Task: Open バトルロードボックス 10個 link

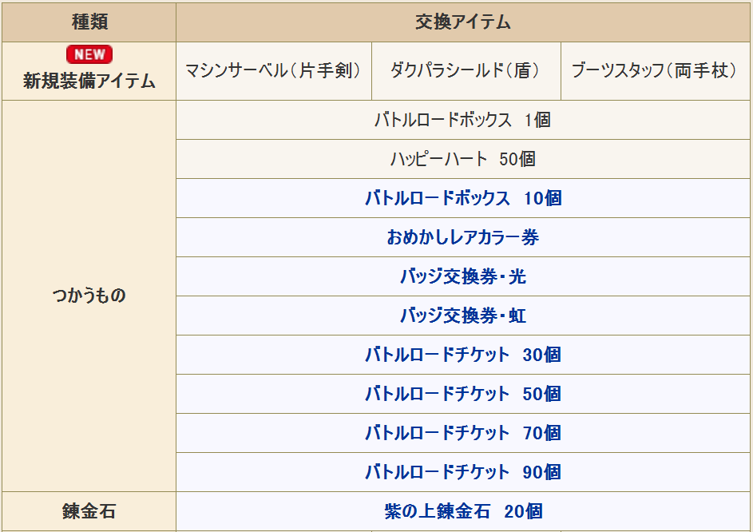Action: coord(463,198)
